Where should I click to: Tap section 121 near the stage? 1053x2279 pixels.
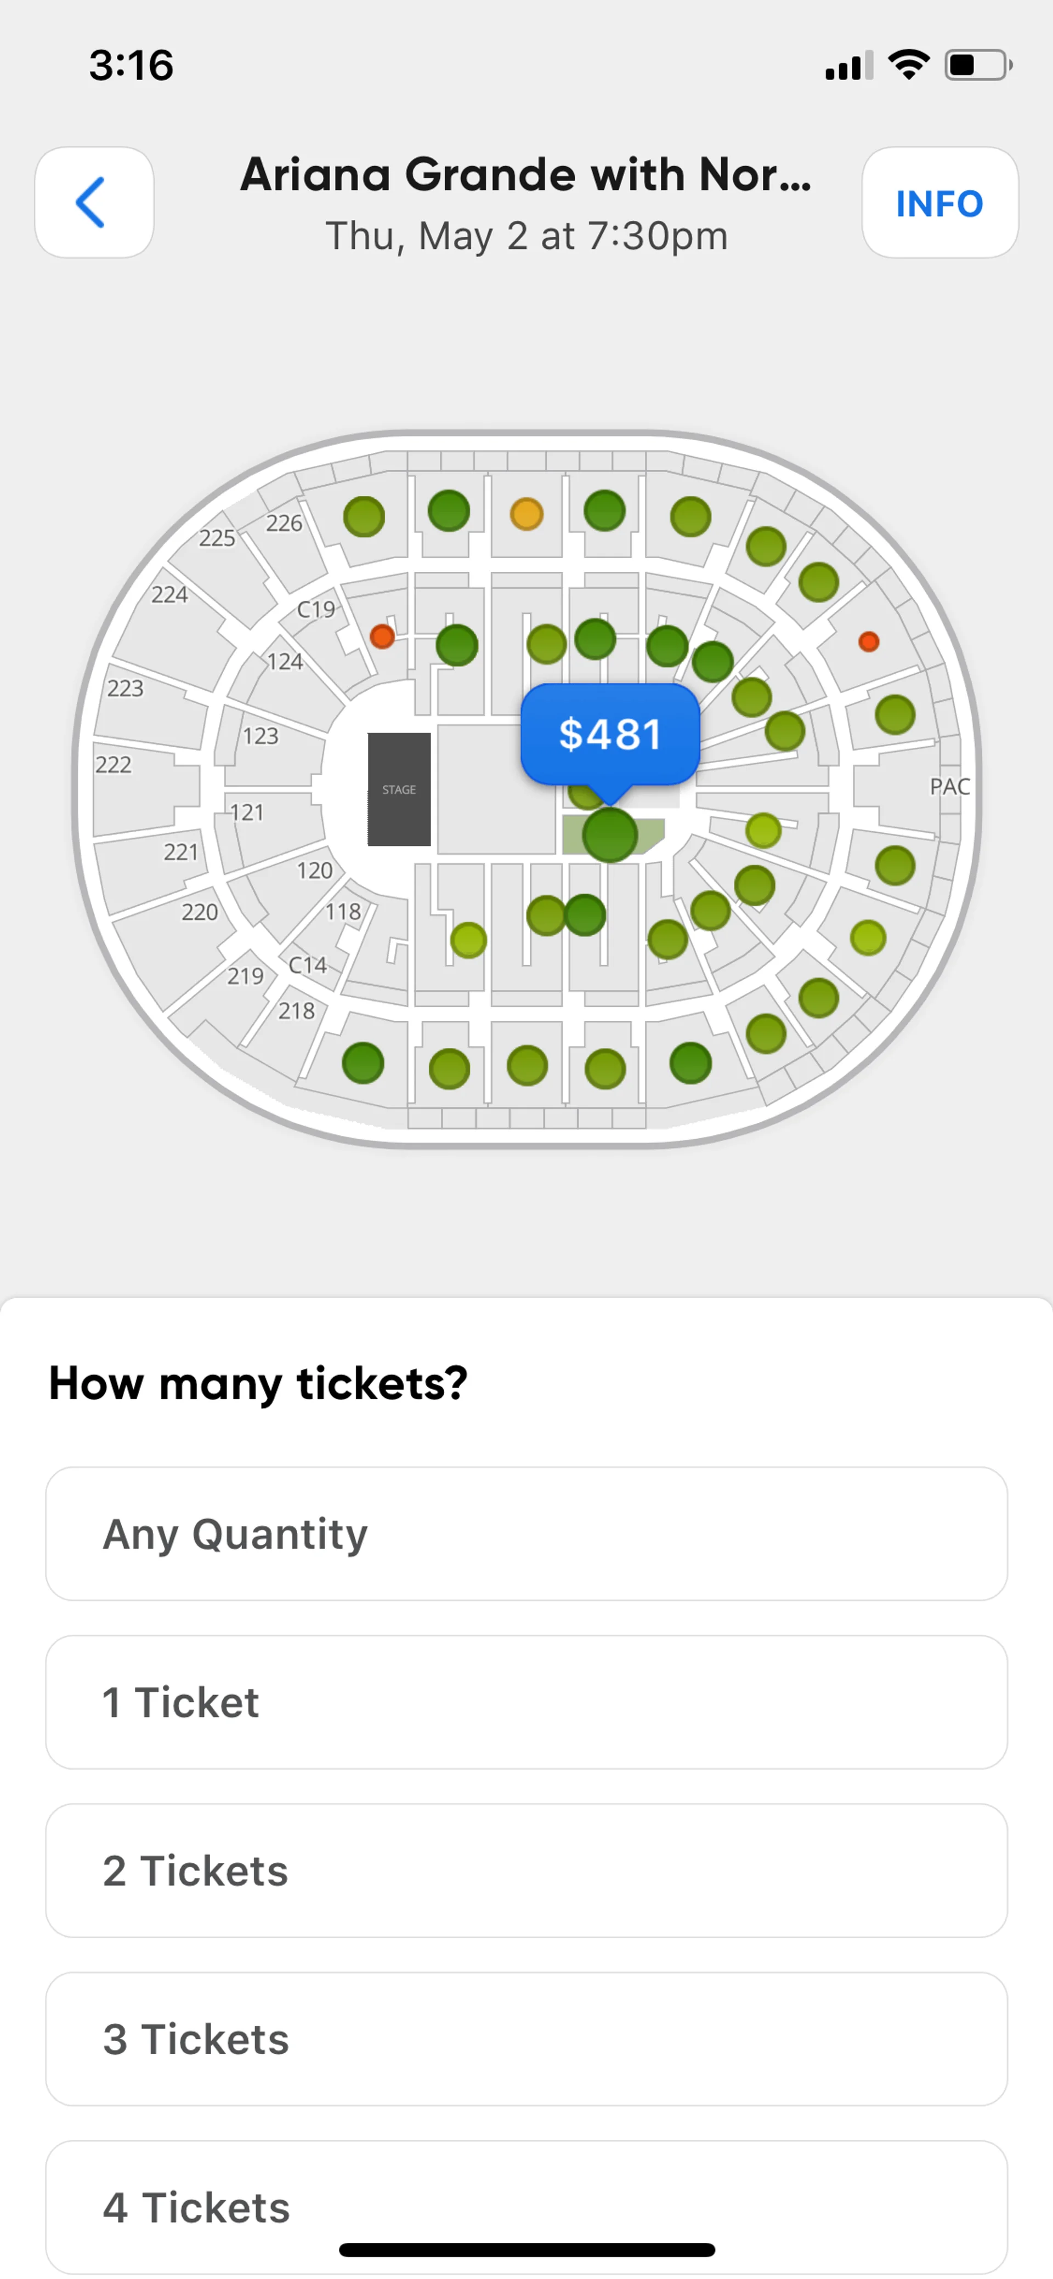pos(247,812)
